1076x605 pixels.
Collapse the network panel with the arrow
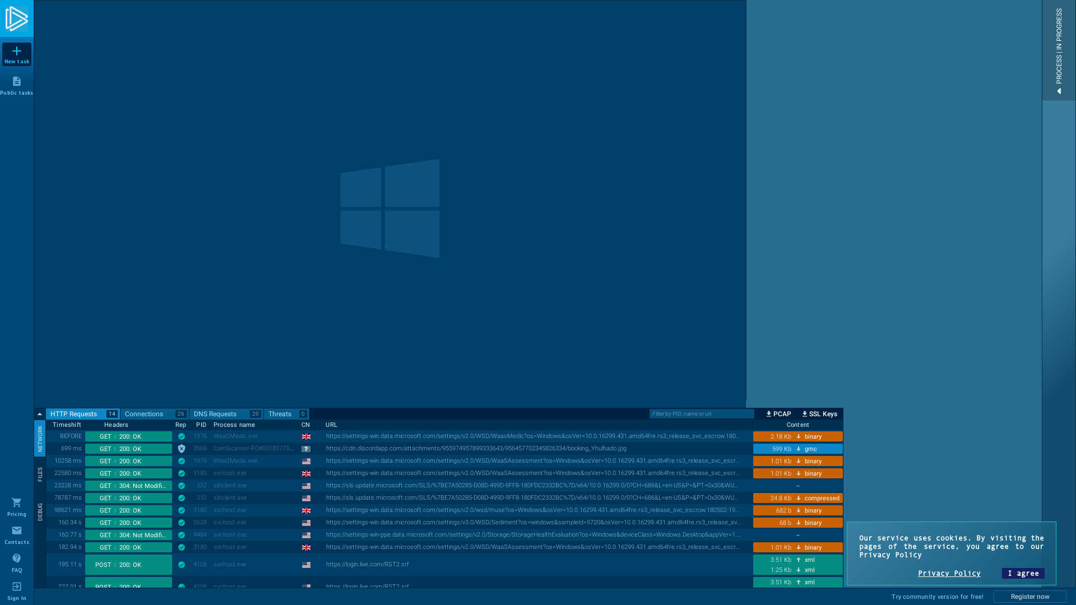click(x=39, y=414)
